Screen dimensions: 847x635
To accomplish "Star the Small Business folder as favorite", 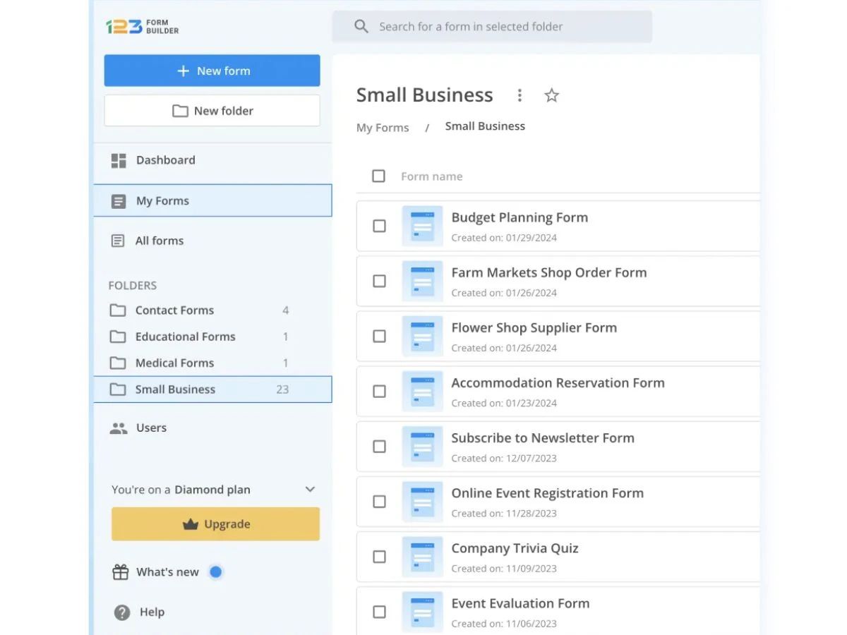I will [552, 95].
